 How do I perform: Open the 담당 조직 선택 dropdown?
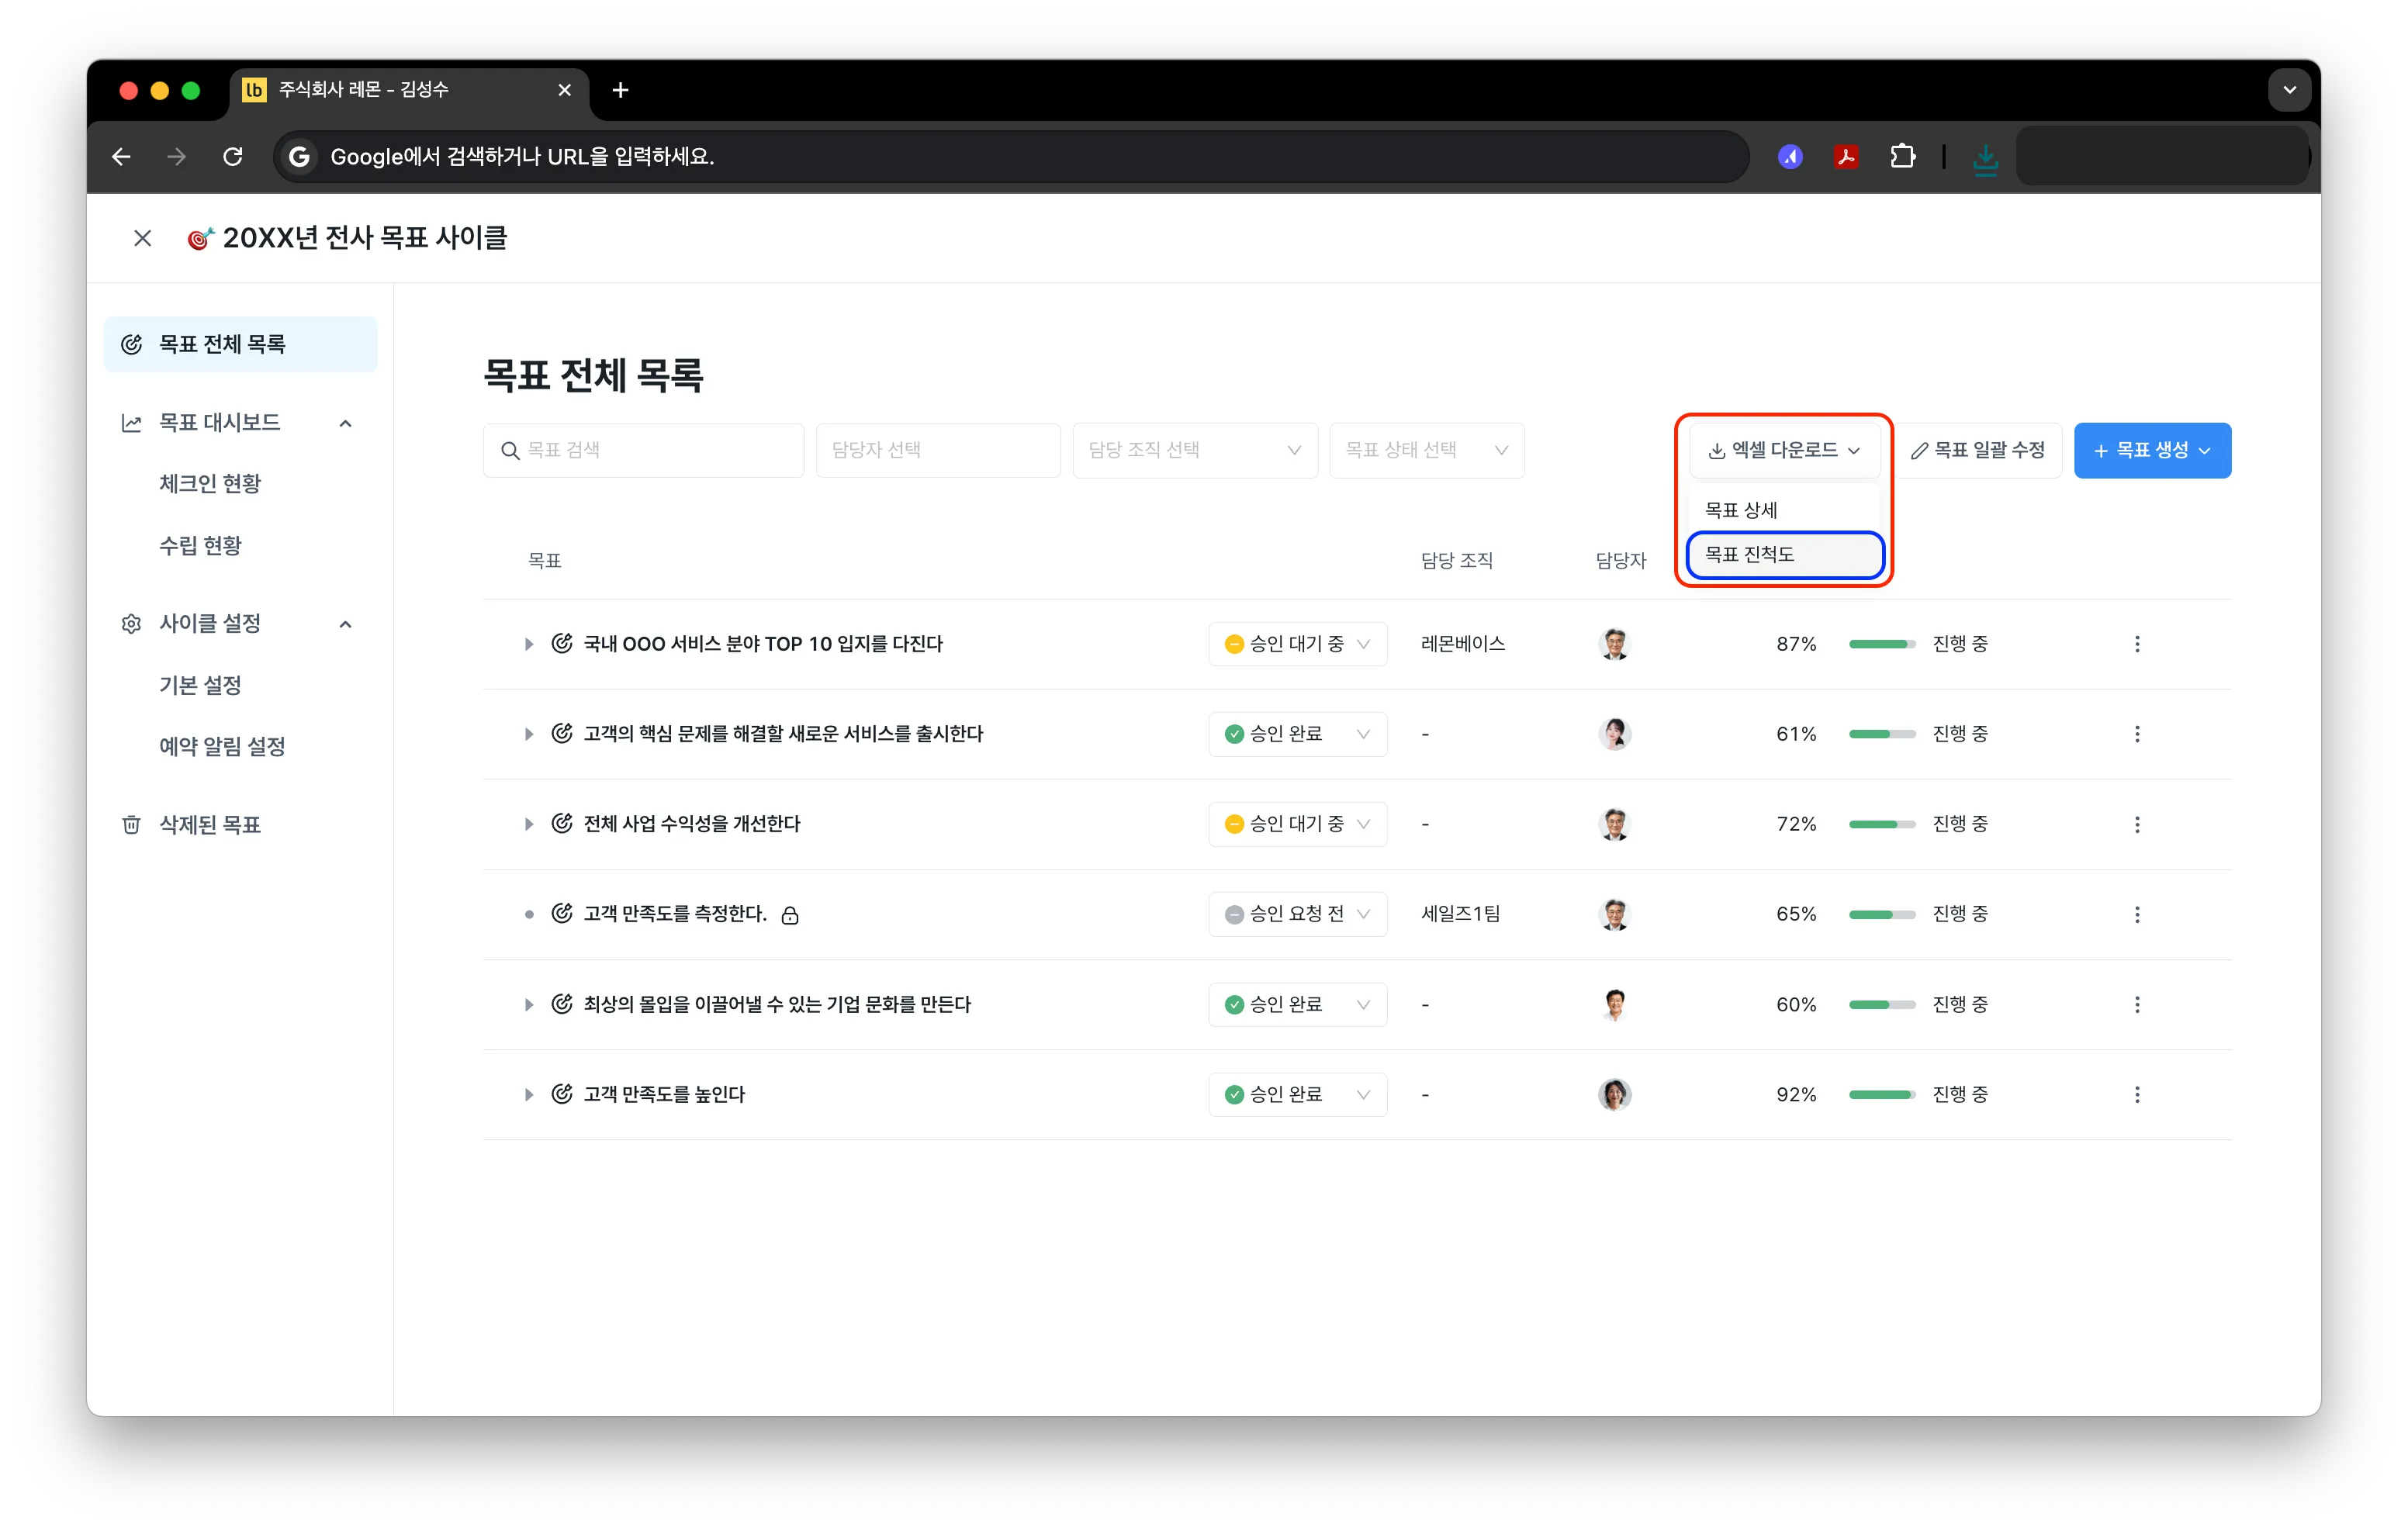point(1194,450)
